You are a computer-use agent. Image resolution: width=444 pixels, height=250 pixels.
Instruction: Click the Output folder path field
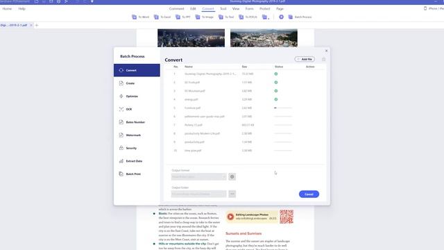click(199, 194)
